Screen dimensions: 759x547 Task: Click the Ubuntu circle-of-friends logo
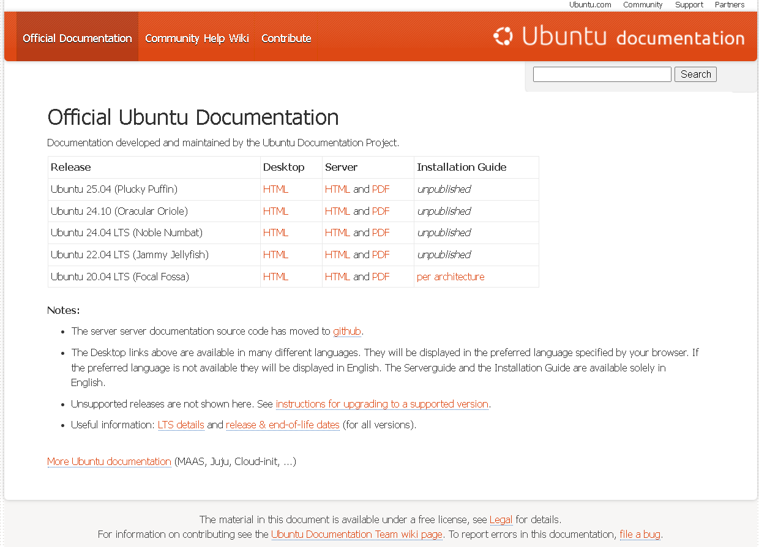pyautogui.click(x=503, y=36)
